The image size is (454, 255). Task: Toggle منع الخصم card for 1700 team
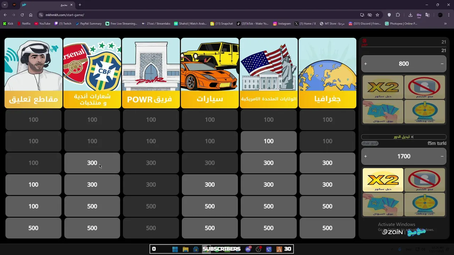(x=425, y=180)
